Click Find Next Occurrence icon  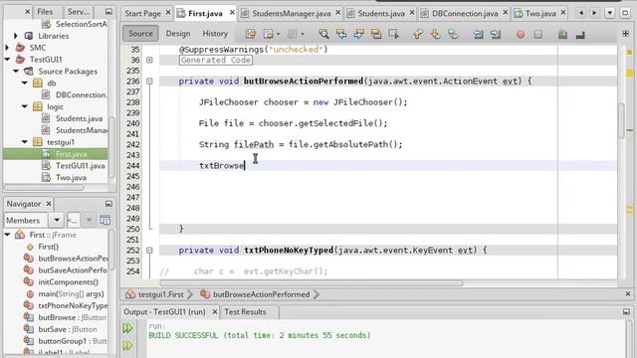(358, 34)
